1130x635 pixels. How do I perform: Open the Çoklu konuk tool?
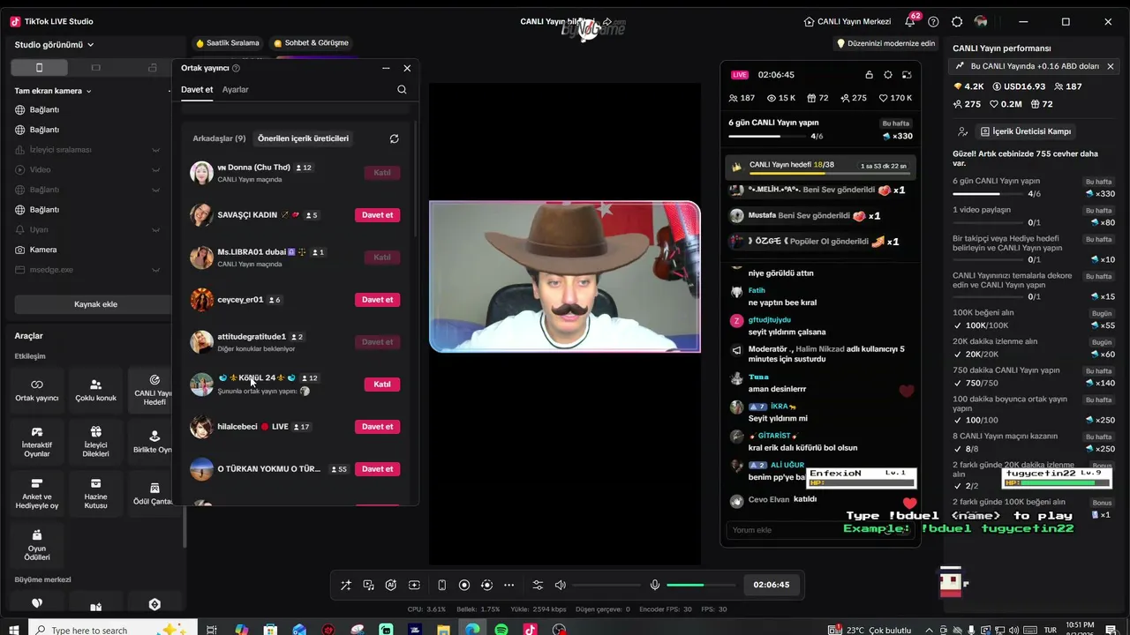click(x=95, y=390)
